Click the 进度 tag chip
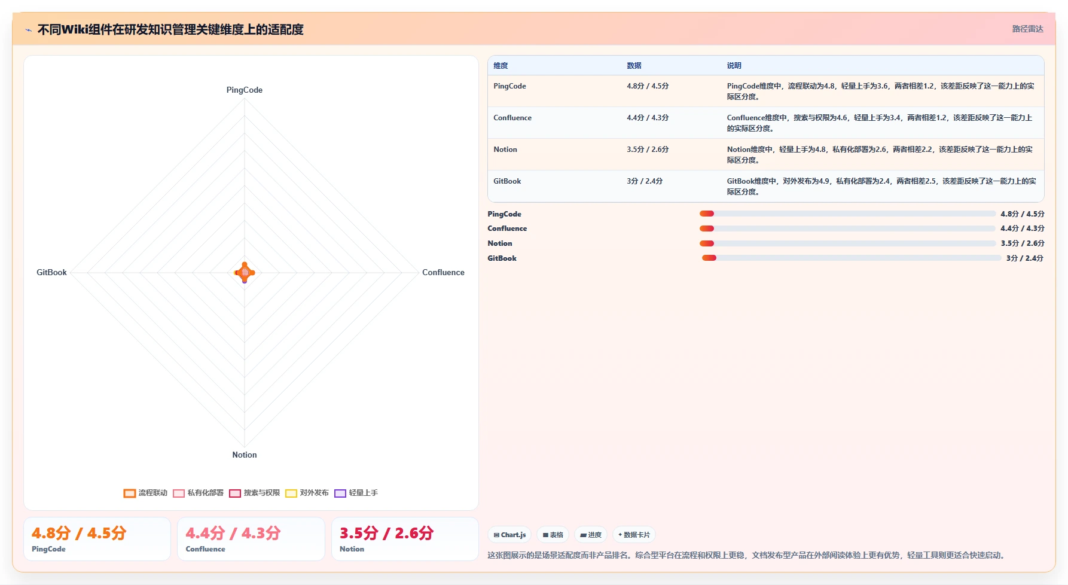The width and height of the screenshot is (1068, 585). pyautogui.click(x=591, y=535)
